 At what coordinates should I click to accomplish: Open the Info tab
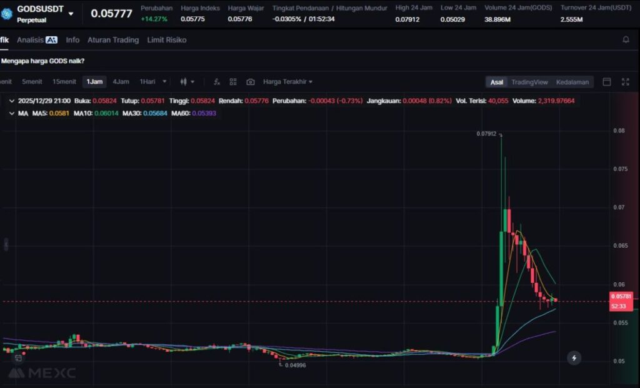point(72,40)
